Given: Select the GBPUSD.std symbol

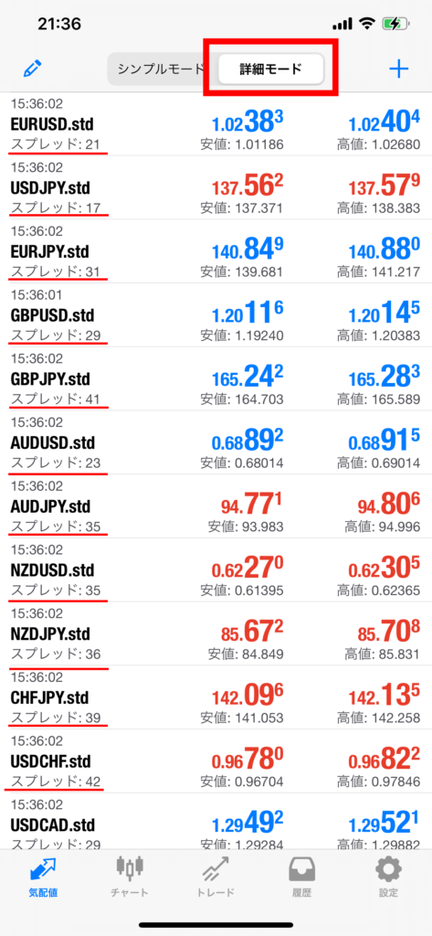Looking at the screenshot, I should coord(52,315).
